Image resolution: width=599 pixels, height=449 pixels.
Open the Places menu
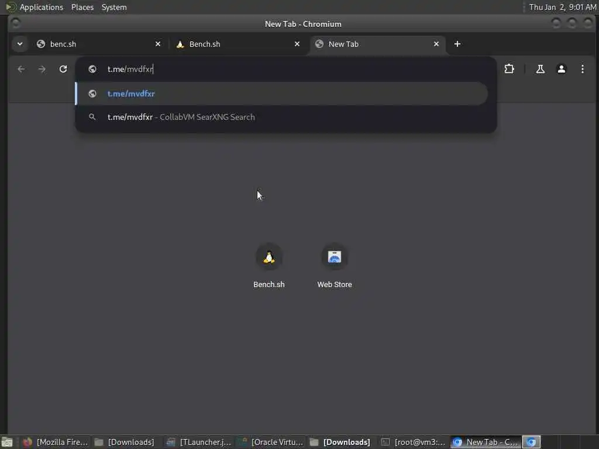(x=82, y=7)
